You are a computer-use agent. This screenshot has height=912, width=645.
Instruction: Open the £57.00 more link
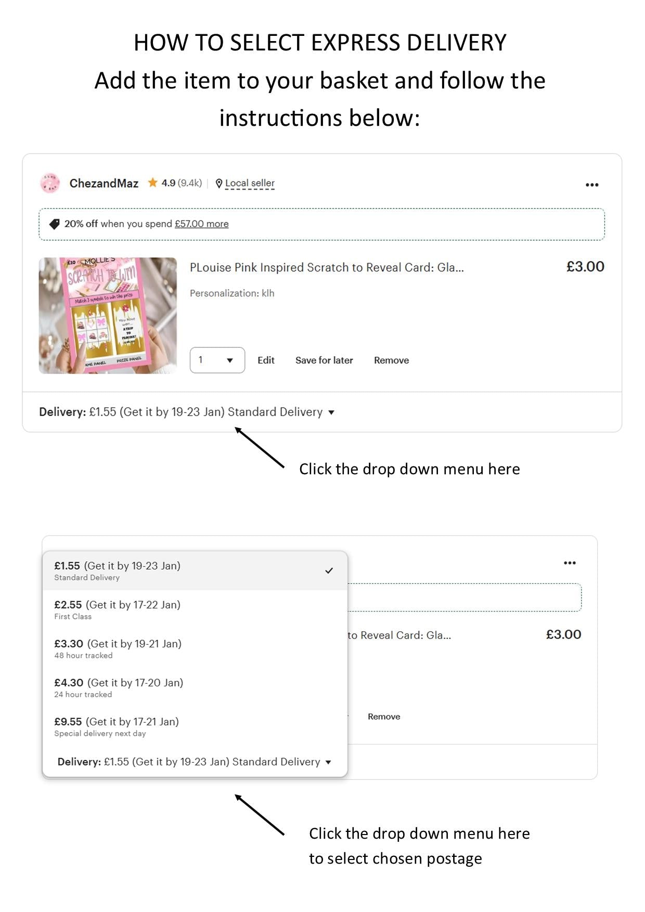point(202,224)
